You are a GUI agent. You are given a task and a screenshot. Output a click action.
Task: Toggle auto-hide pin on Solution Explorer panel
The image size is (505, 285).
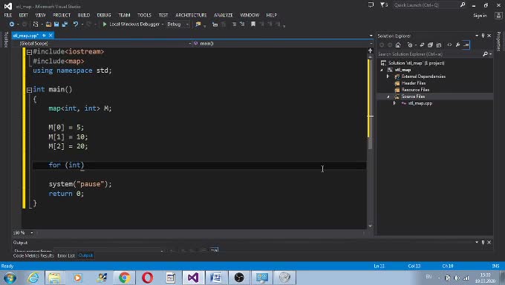coord(483,36)
